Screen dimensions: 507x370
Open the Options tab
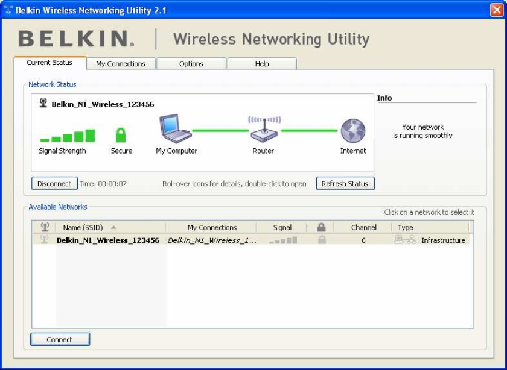point(191,64)
